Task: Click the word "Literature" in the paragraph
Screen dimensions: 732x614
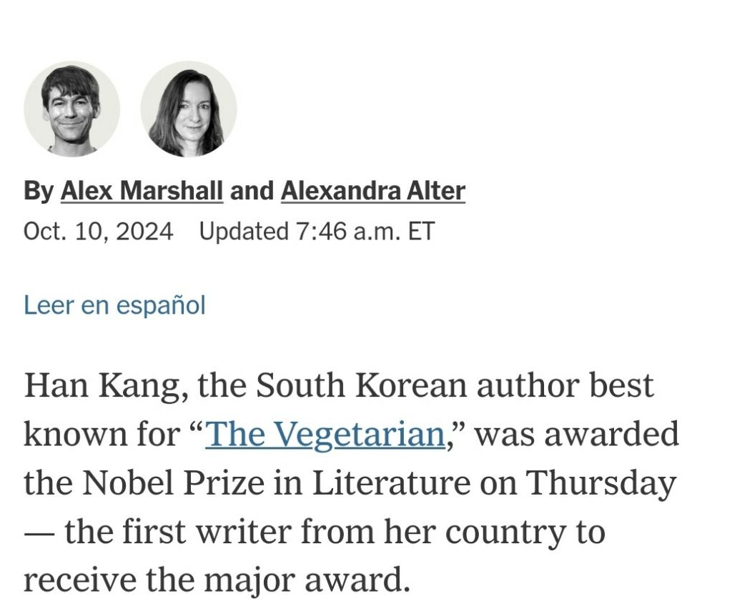Action: coord(391,482)
